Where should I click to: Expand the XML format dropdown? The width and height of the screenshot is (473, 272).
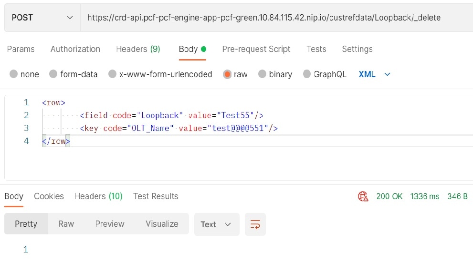click(x=375, y=74)
